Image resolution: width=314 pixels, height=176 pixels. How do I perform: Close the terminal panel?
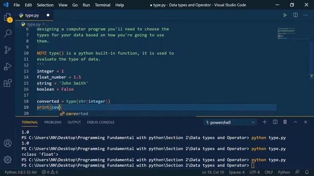[x=305, y=122]
